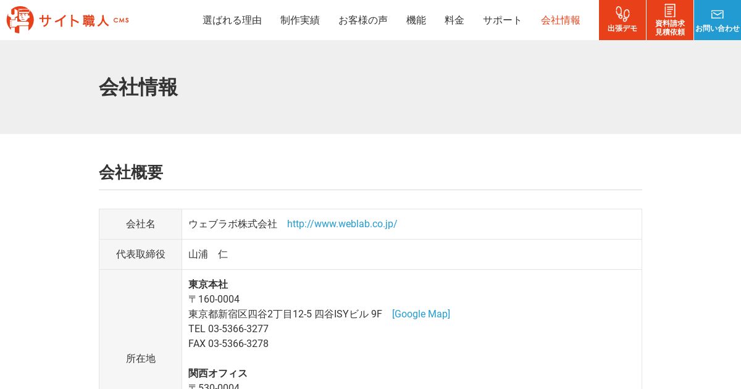Open the 資料請求 見積依頼 document button
Screen dimensions: 741x389
[x=670, y=20]
